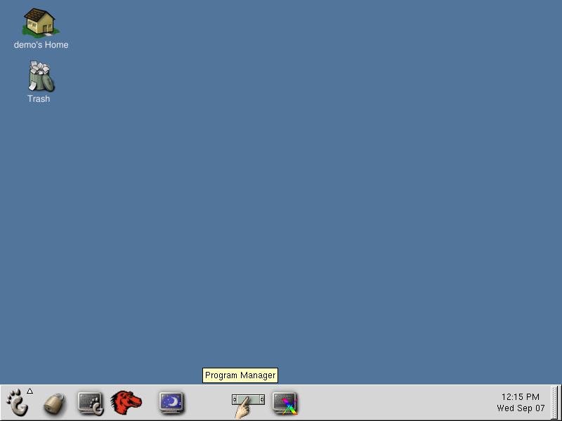
Task: Launch the GNOME terminal from the panel
Action: pyautogui.click(x=91, y=403)
